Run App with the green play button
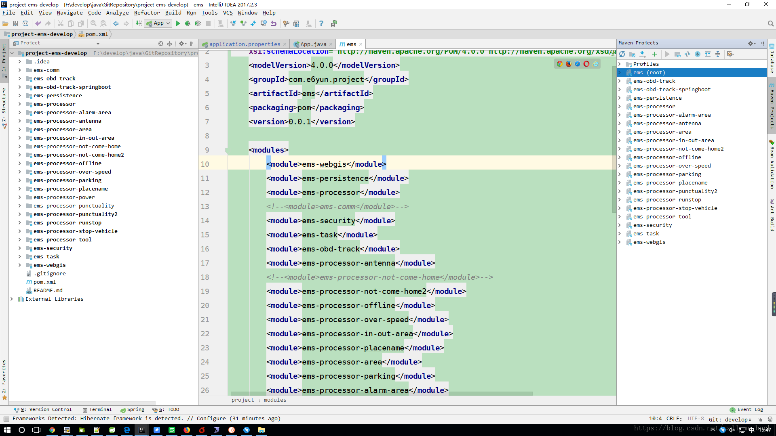The width and height of the screenshot is (776, 436). tap(178, 23)
